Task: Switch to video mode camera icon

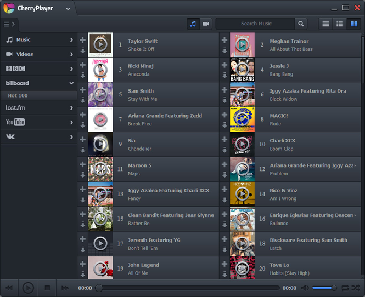Action: [206, 24]
